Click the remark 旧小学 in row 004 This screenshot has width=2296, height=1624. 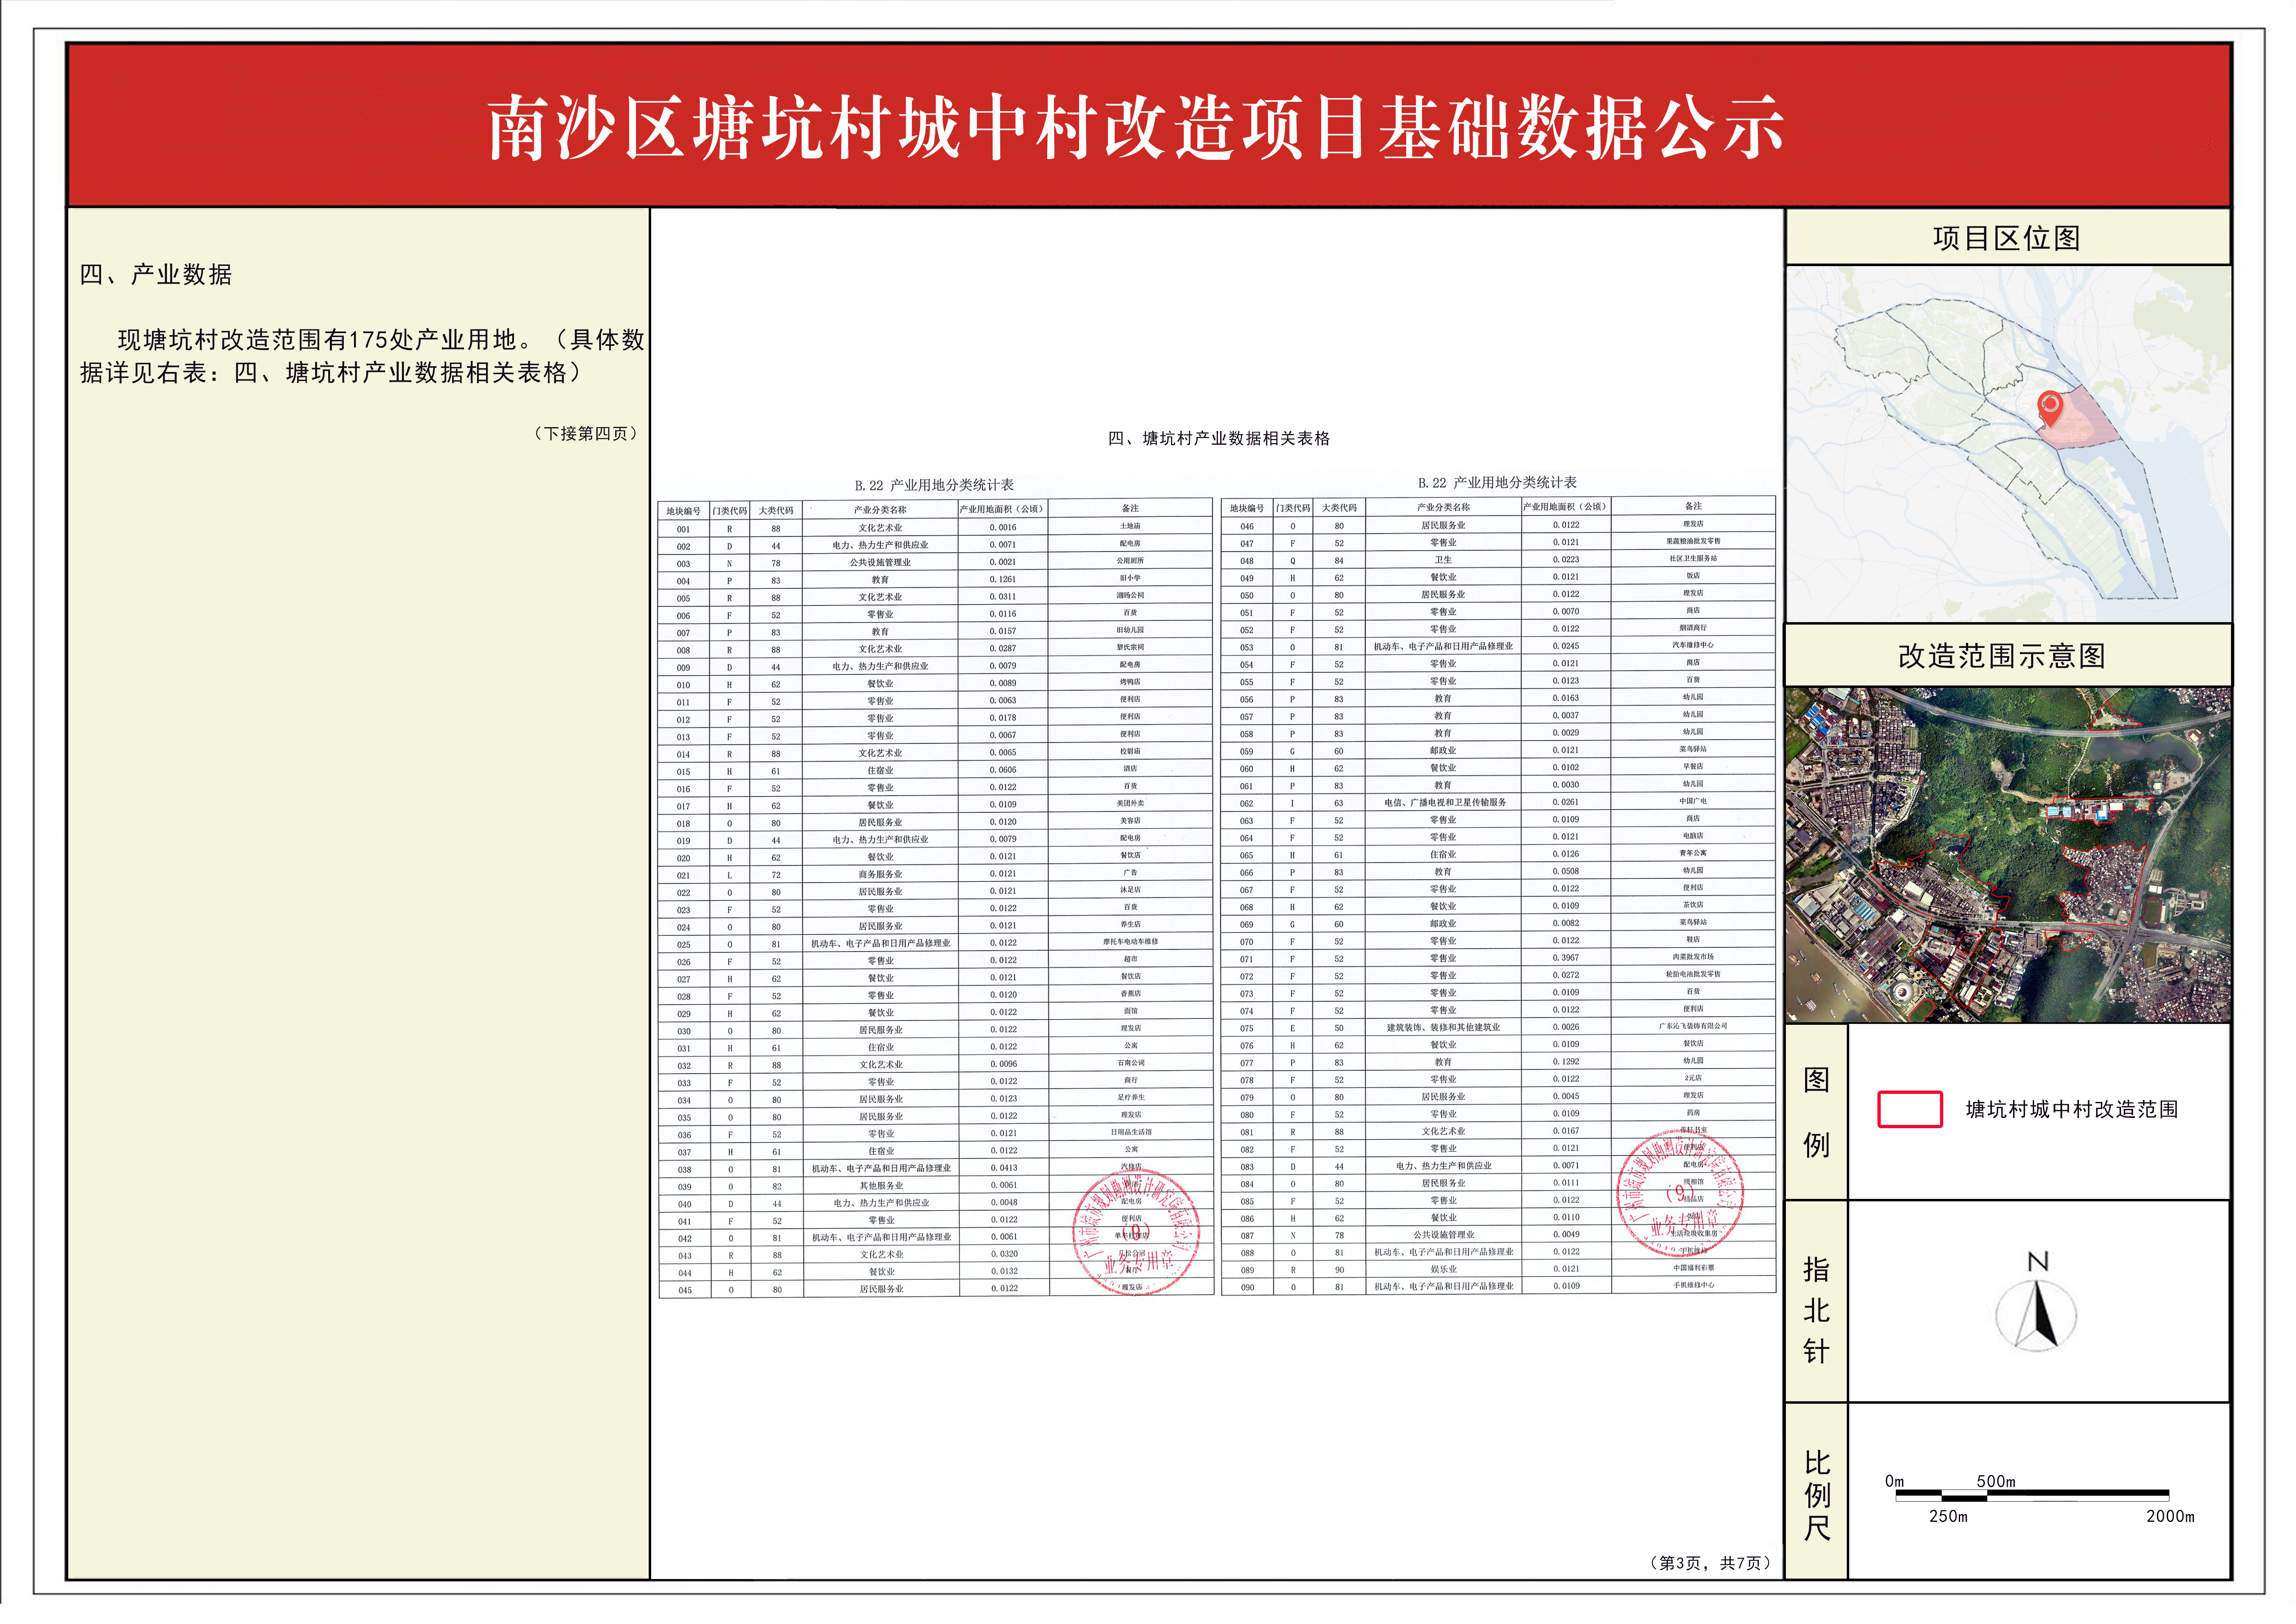tap(1130, 578)
